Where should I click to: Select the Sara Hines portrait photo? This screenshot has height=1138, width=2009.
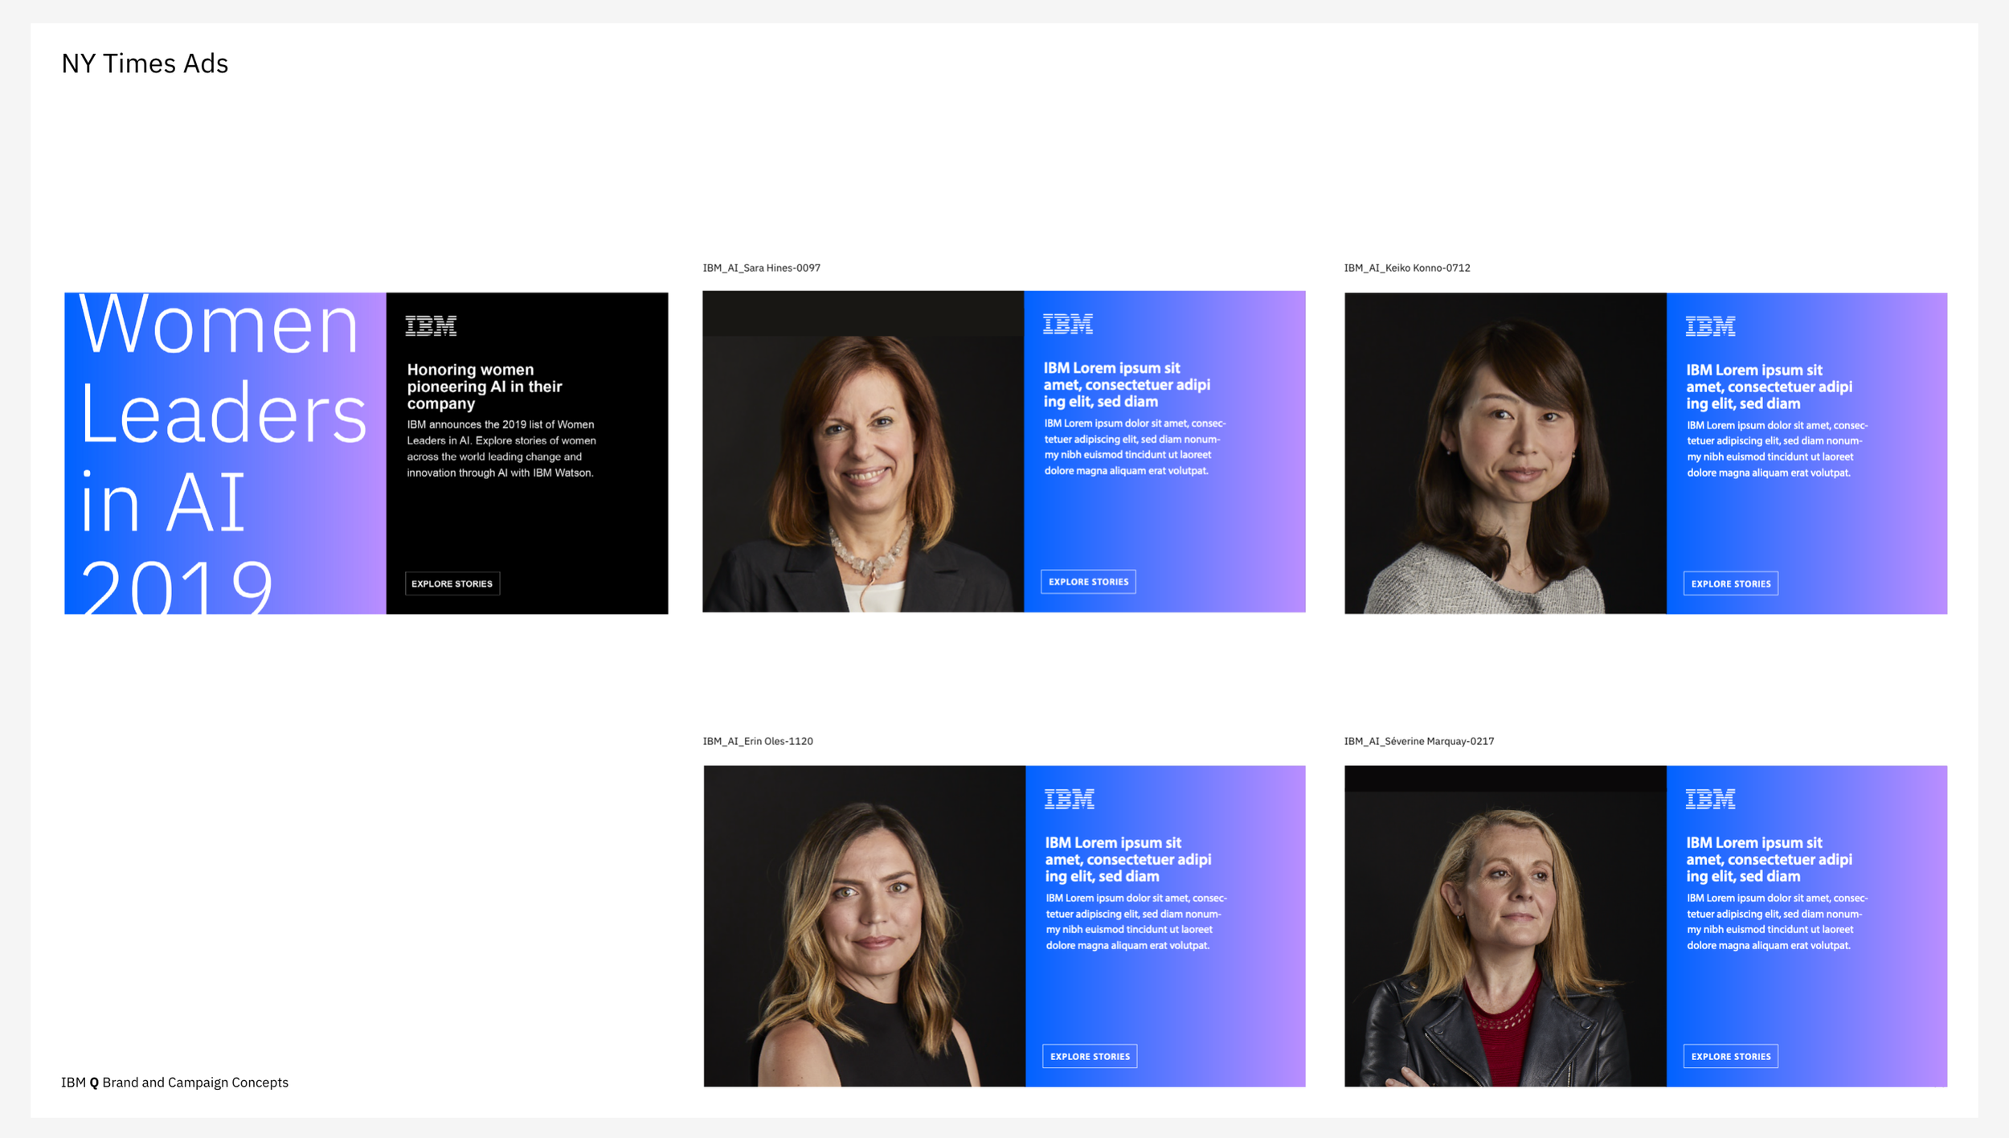863,452
